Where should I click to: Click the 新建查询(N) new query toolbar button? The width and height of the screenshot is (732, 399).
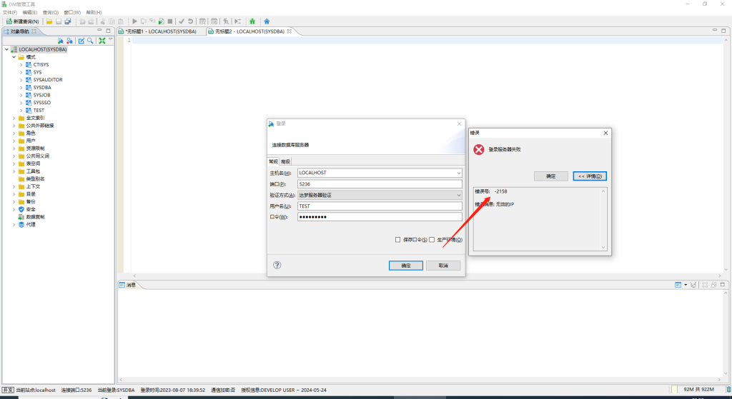tap(21, 21)
